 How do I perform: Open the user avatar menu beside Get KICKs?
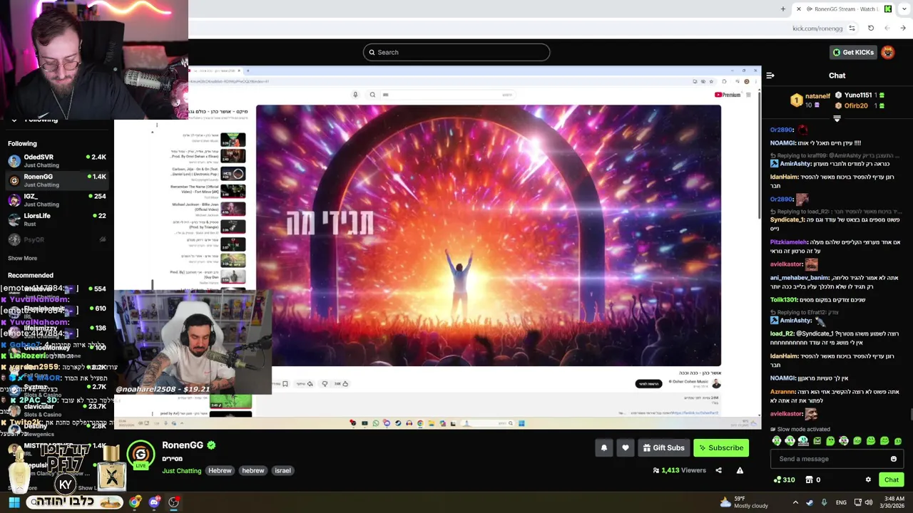click(x=888, y=52)
